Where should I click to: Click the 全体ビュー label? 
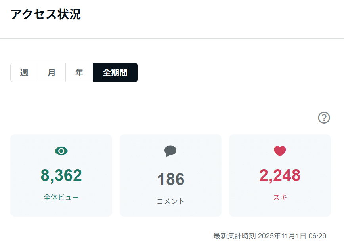coord(61,198)
